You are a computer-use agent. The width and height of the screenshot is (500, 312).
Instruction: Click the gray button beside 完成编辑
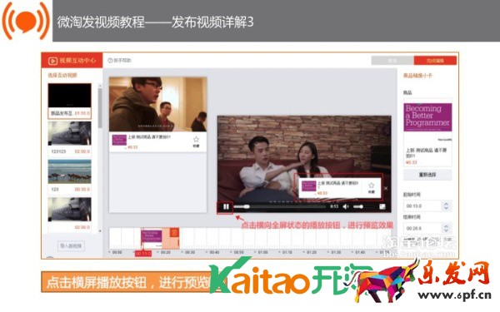392,61
